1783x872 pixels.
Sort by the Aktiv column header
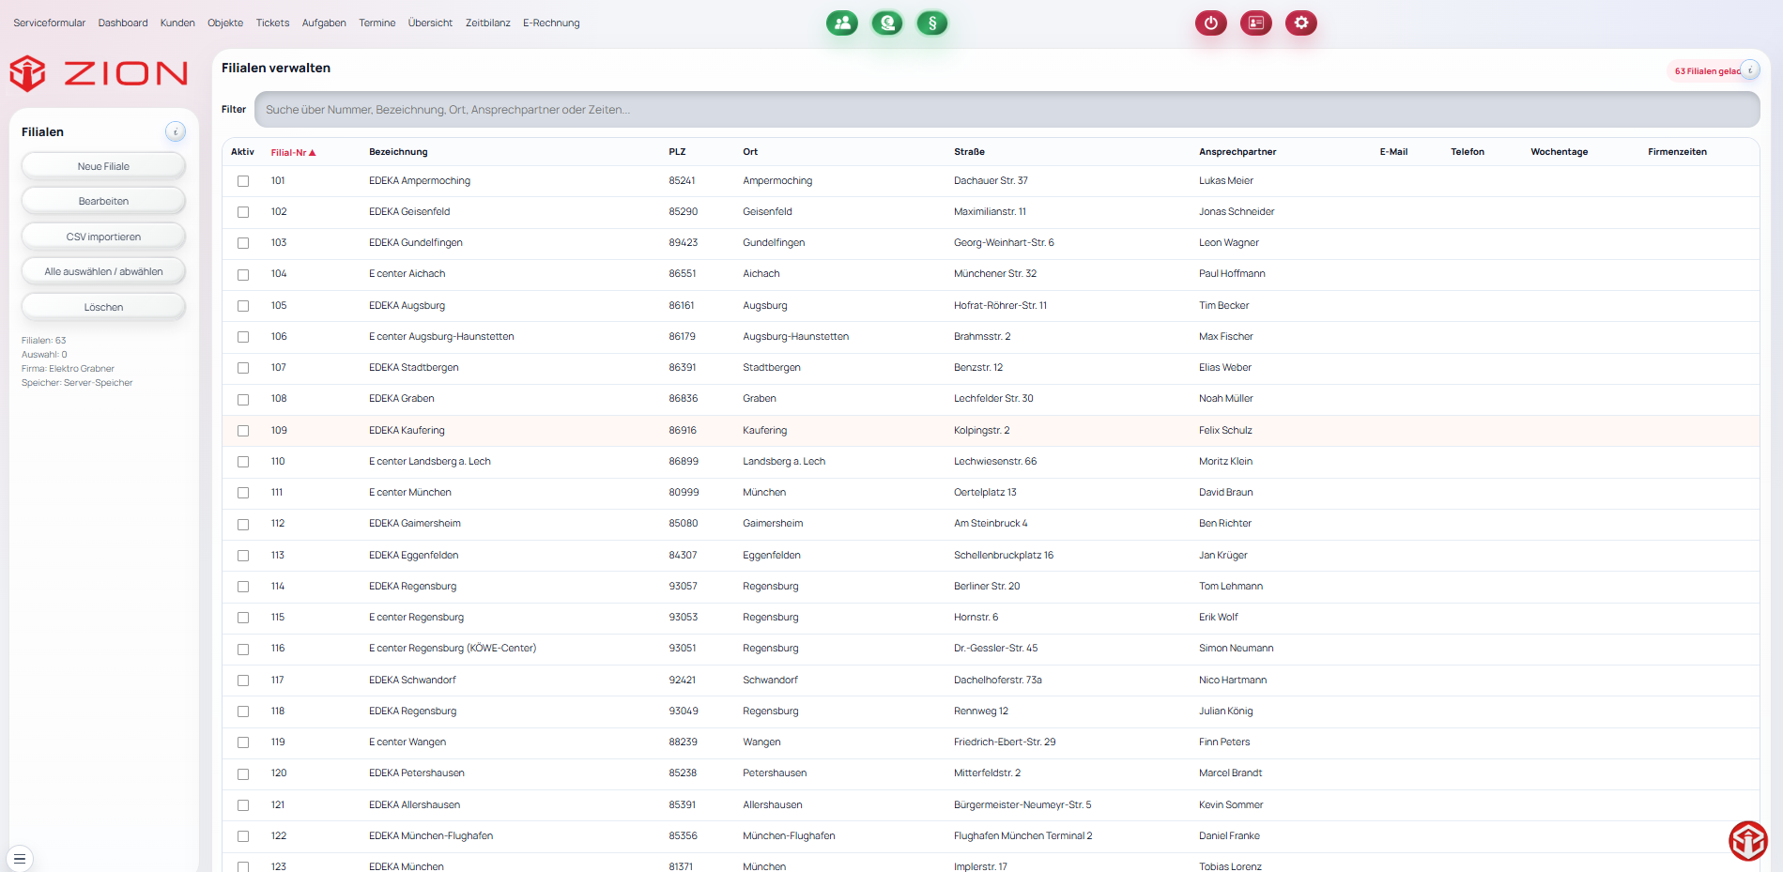click(x=242, y=152)
